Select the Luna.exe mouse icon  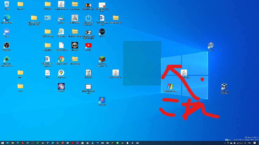click(x=61, y=87)
